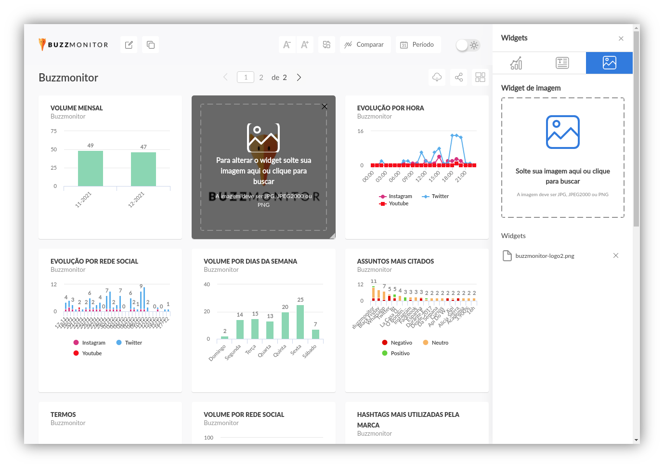
Task: Go to next page with right chevron
Action: 299,78
